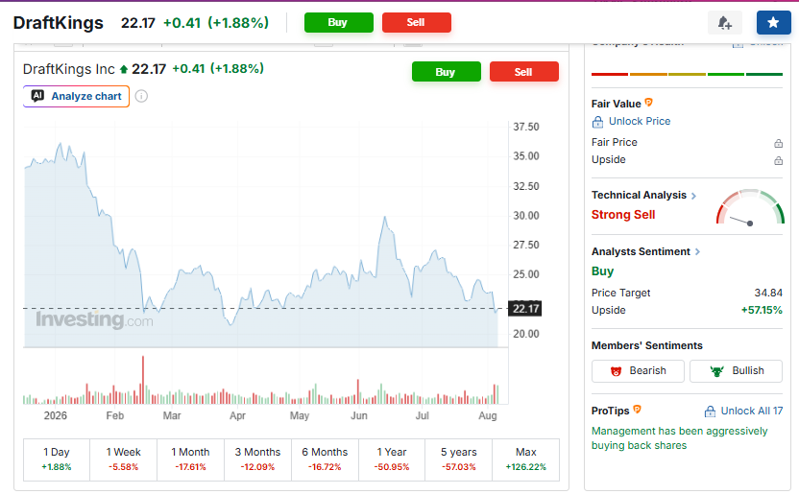Click the lock icon next to Unlock Price
Image resolution: width=799 pixels, height=494 pixels.
(597, 122)
